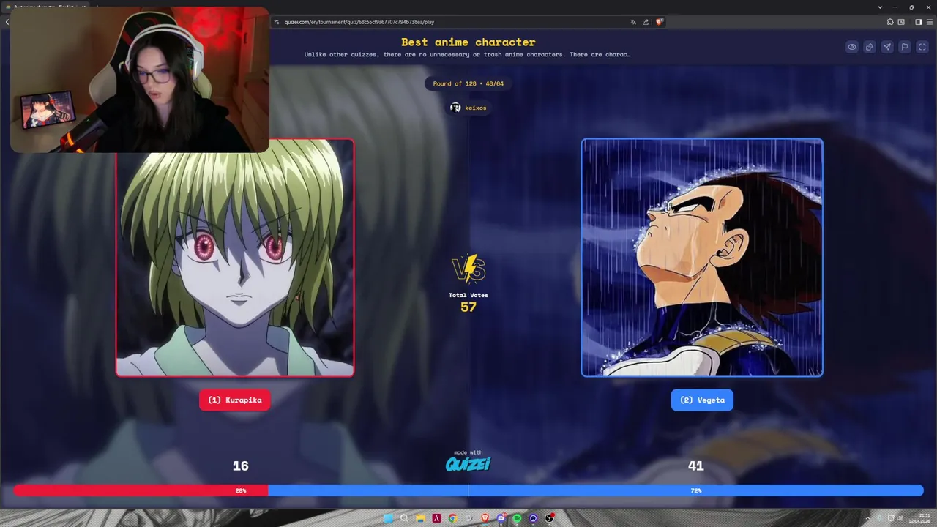Open Brave Shields lion icon

pos(659,22)
